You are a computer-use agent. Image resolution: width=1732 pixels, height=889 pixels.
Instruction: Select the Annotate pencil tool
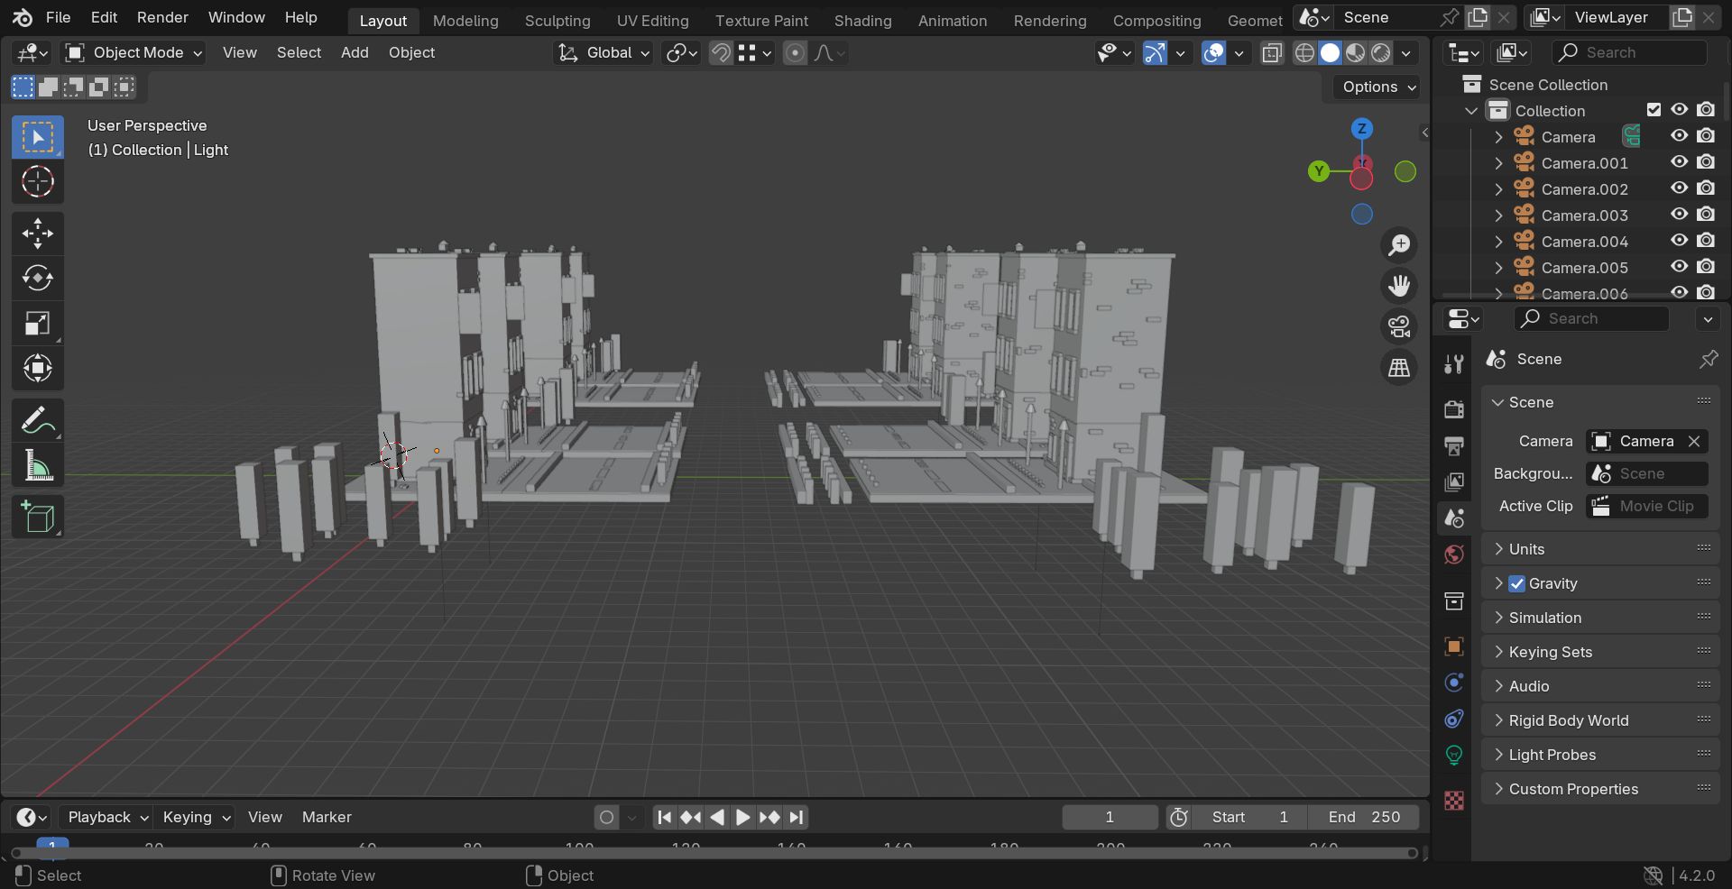coord(38,421)
